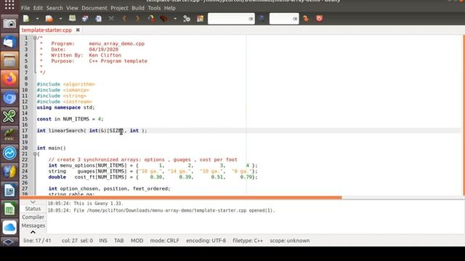Screen dimensions: 465x261
Task: Click the orange horizontal scrollbar under the editor
Action: [x=181, y=197]
